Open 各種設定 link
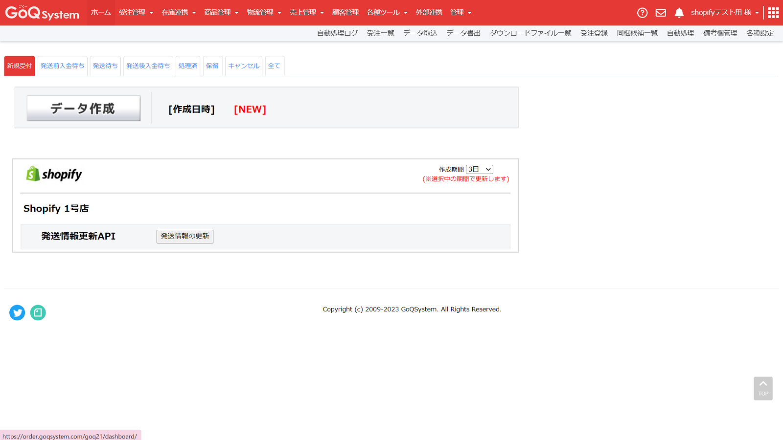Image resolution: width=783 pixels, height=440 pixels. [760, 33]
